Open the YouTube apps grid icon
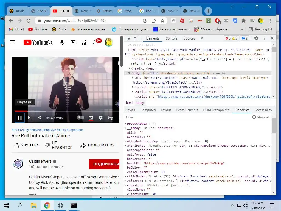Image resolution: width=281 pixels, height=211 pixels. [x=84, y=42]
